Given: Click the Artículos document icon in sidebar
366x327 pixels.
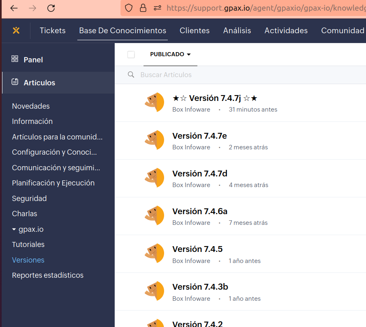Looking at the screenshot, I should (x=15, y=82).
